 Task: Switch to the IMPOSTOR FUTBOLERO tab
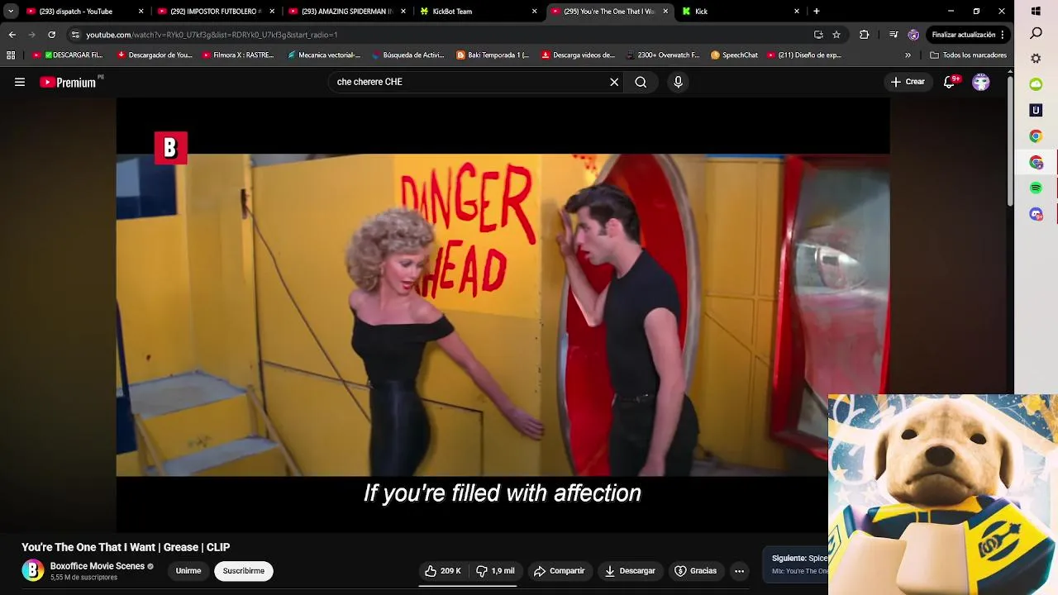tap(215, 12)
